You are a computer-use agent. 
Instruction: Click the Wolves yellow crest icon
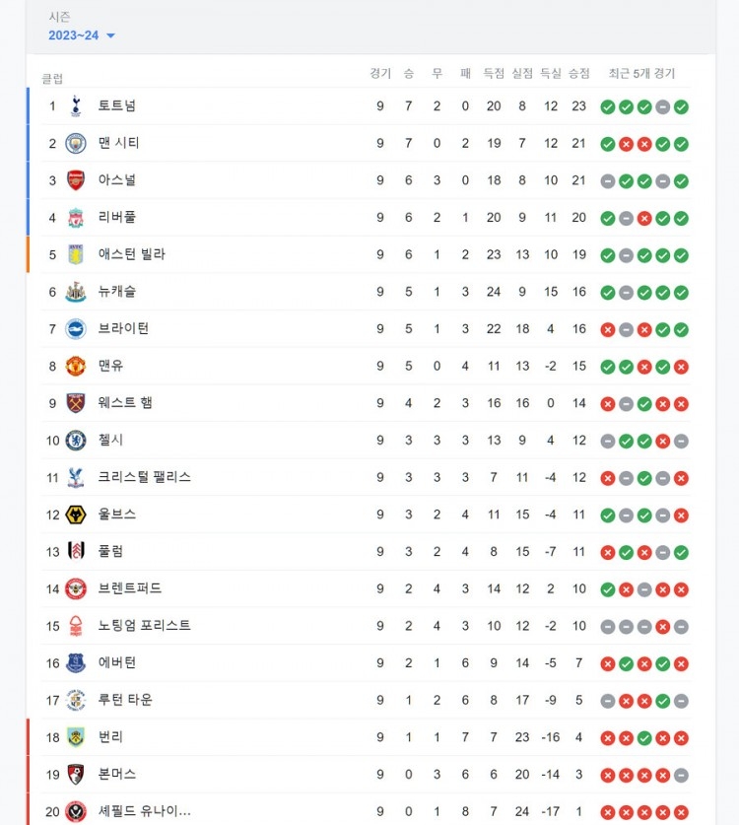pyautogui.click(x=76, y=515)
